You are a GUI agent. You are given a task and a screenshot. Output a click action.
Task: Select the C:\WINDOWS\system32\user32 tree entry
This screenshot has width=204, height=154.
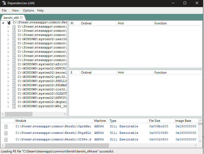[42, 39]
